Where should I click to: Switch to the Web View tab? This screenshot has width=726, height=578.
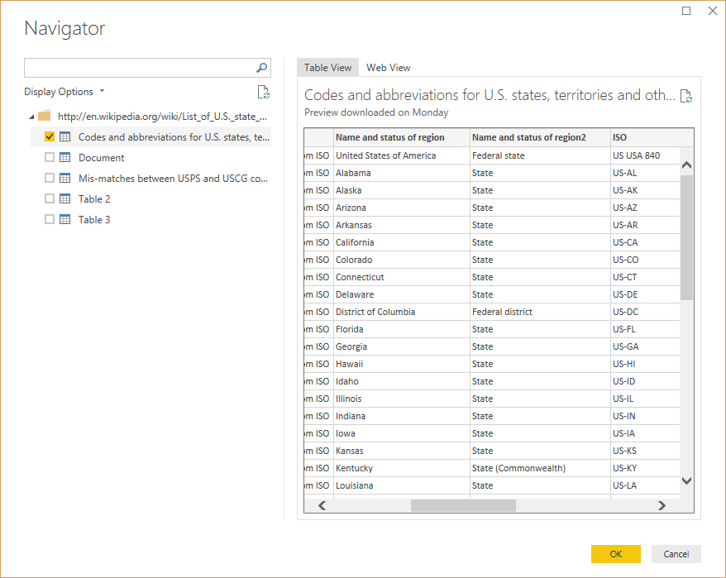point(388,67)
